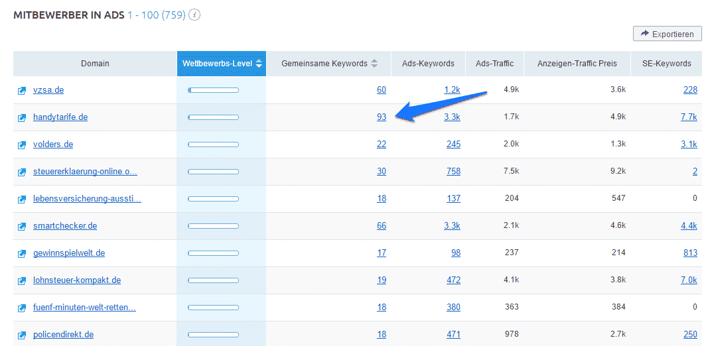Open common keywords 93 for handytarife.de
Screen dimensions: 710x346
pyautogui.click(x=382, y=117)
